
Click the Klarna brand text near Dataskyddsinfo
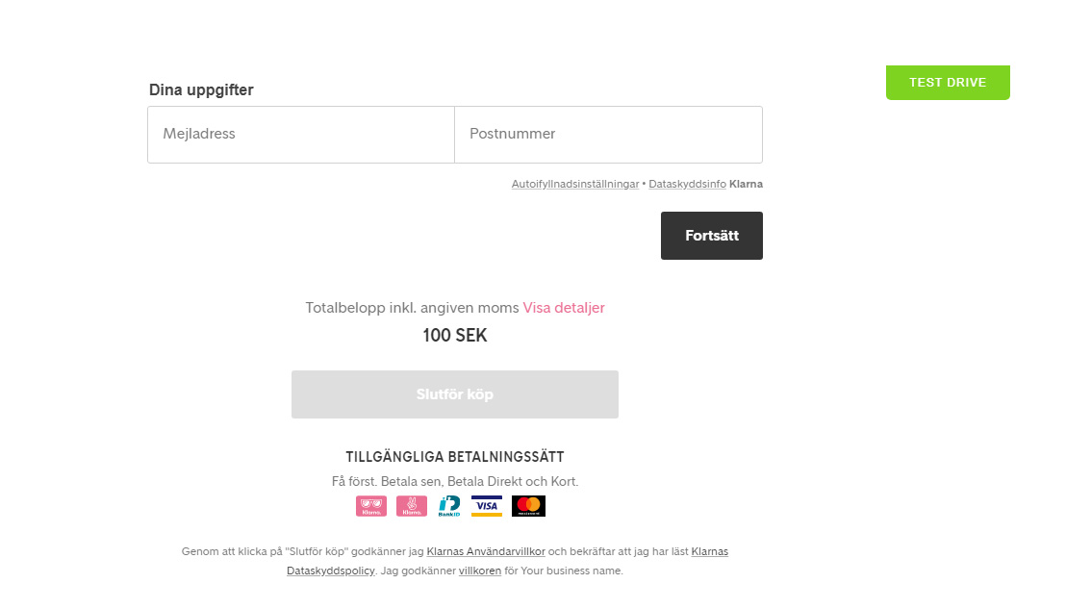pyautogui.click(x=746, y=184)
